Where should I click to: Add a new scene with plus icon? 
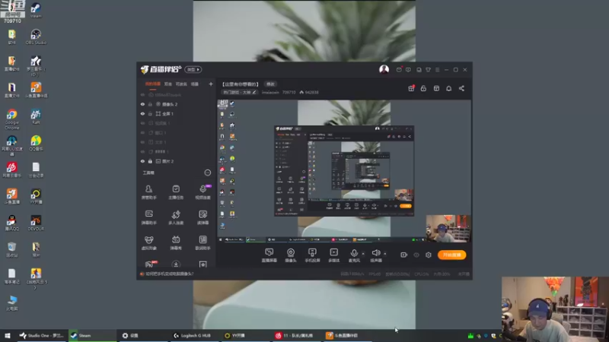[x=211, y=84]
